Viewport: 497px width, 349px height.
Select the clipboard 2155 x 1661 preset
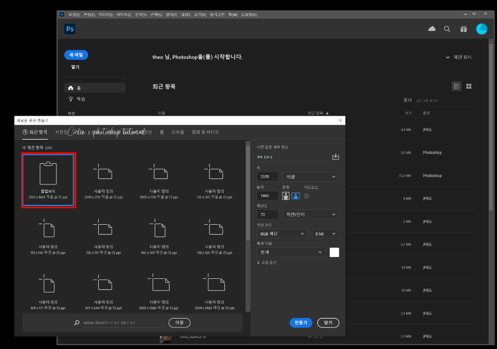click(48, 180)
